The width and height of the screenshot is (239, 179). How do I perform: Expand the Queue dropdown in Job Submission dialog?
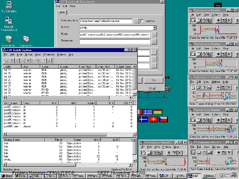click(x=155, y=28)
